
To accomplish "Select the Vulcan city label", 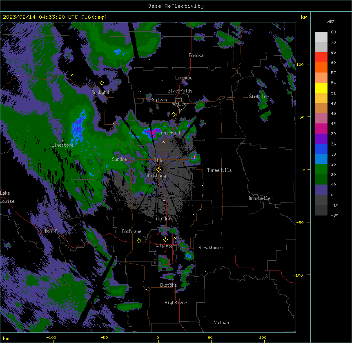I will click(221, 323).
